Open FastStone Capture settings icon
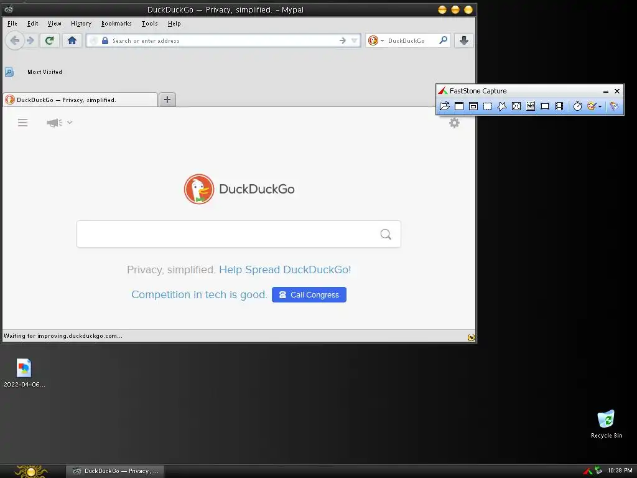Viewport: 637px width, 478px height. click(x=614, y=106)
